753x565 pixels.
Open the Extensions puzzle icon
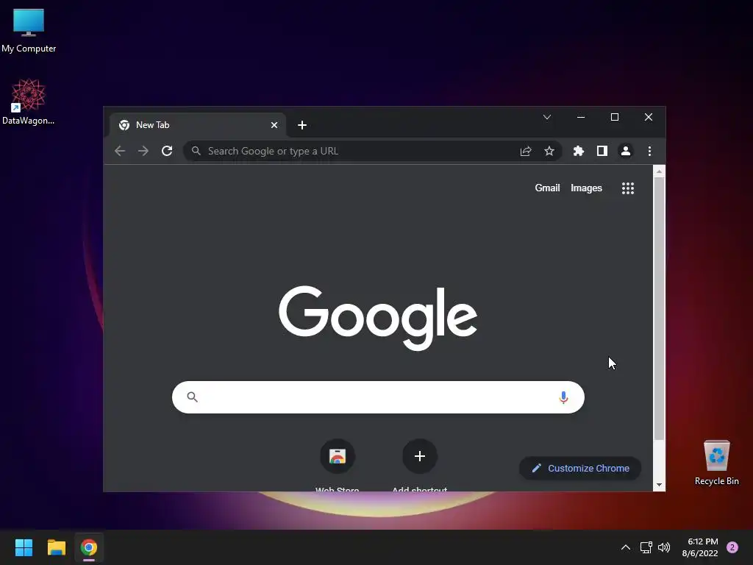pos(579,151)
